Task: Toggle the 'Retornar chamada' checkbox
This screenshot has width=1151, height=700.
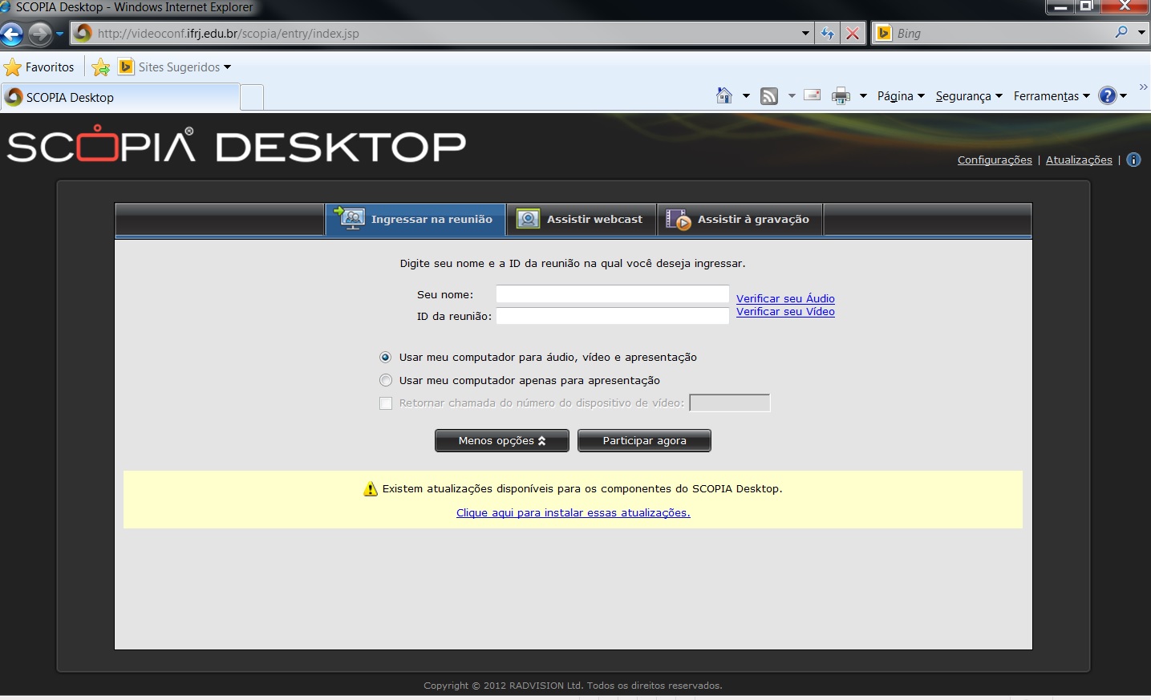Action: coord(386,403)
